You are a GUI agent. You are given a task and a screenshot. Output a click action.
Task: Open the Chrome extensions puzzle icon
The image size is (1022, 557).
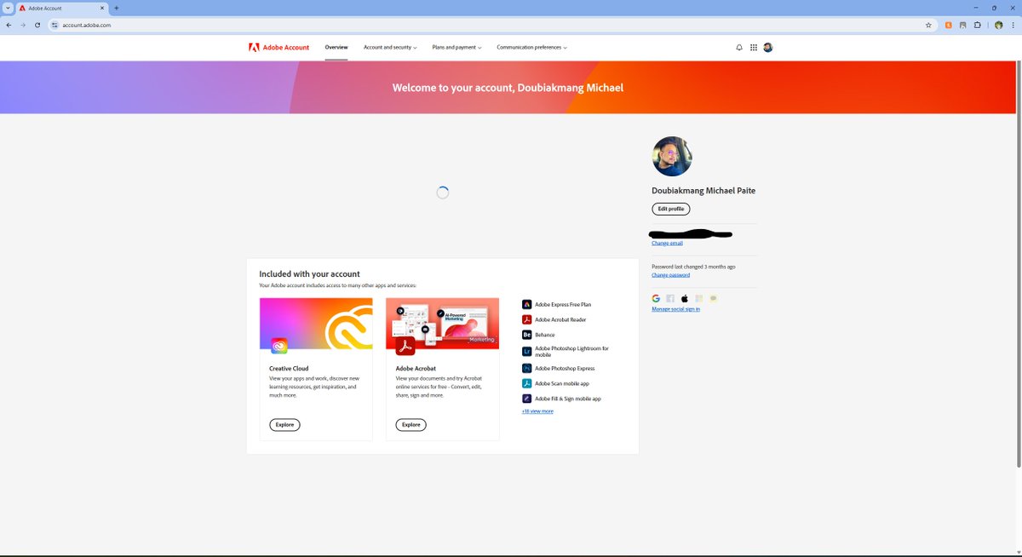978,25
